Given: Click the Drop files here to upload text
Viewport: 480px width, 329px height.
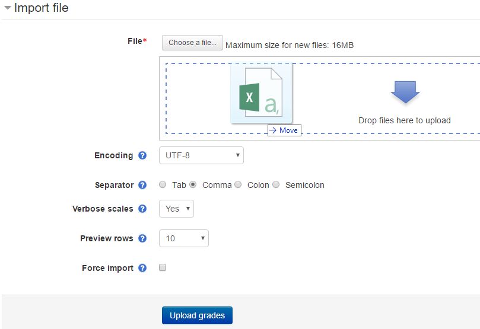Looking at the screenshot, I should pos(405,120).
